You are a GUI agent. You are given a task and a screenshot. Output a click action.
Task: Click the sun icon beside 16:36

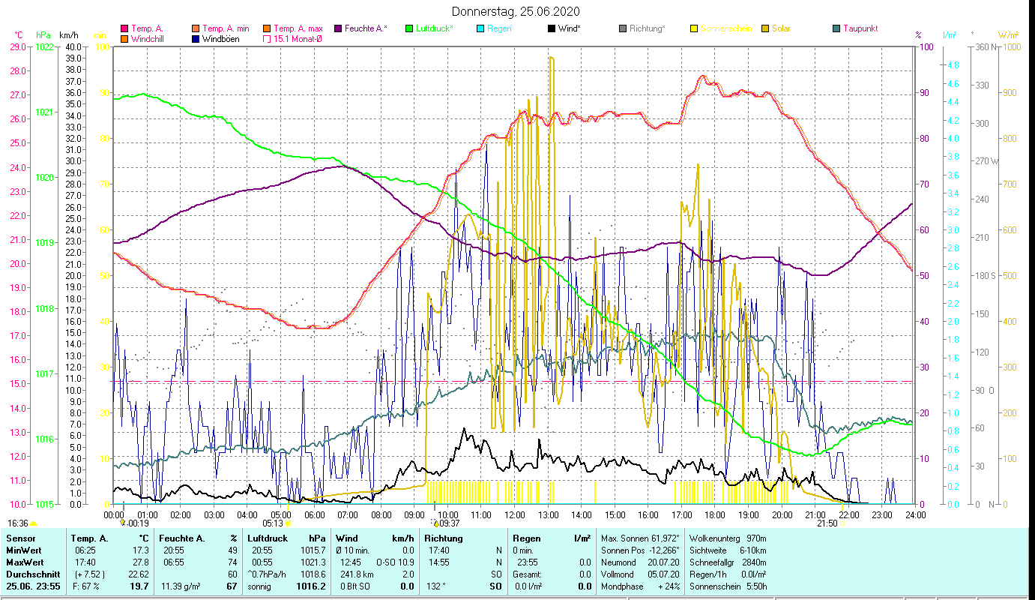click(33, 523)
